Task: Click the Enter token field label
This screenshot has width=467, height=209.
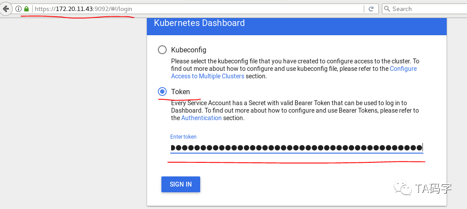Action: 183,137
